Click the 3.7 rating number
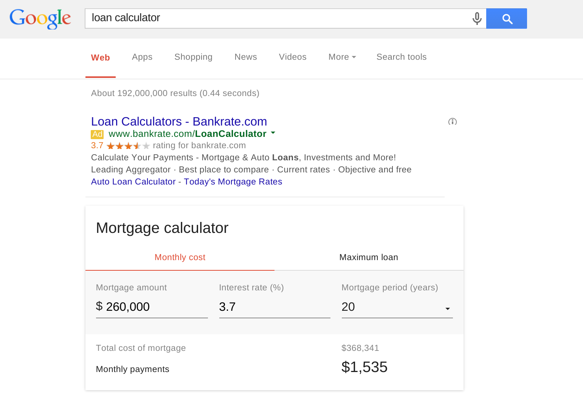This screenshot has width=583, height=400. [97, 145]
